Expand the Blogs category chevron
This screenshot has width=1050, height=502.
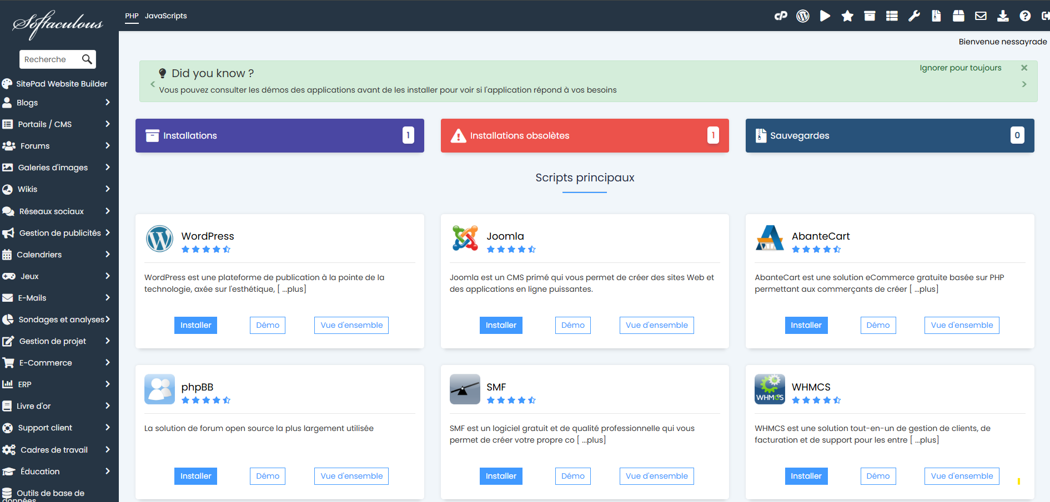pos(108,103)
